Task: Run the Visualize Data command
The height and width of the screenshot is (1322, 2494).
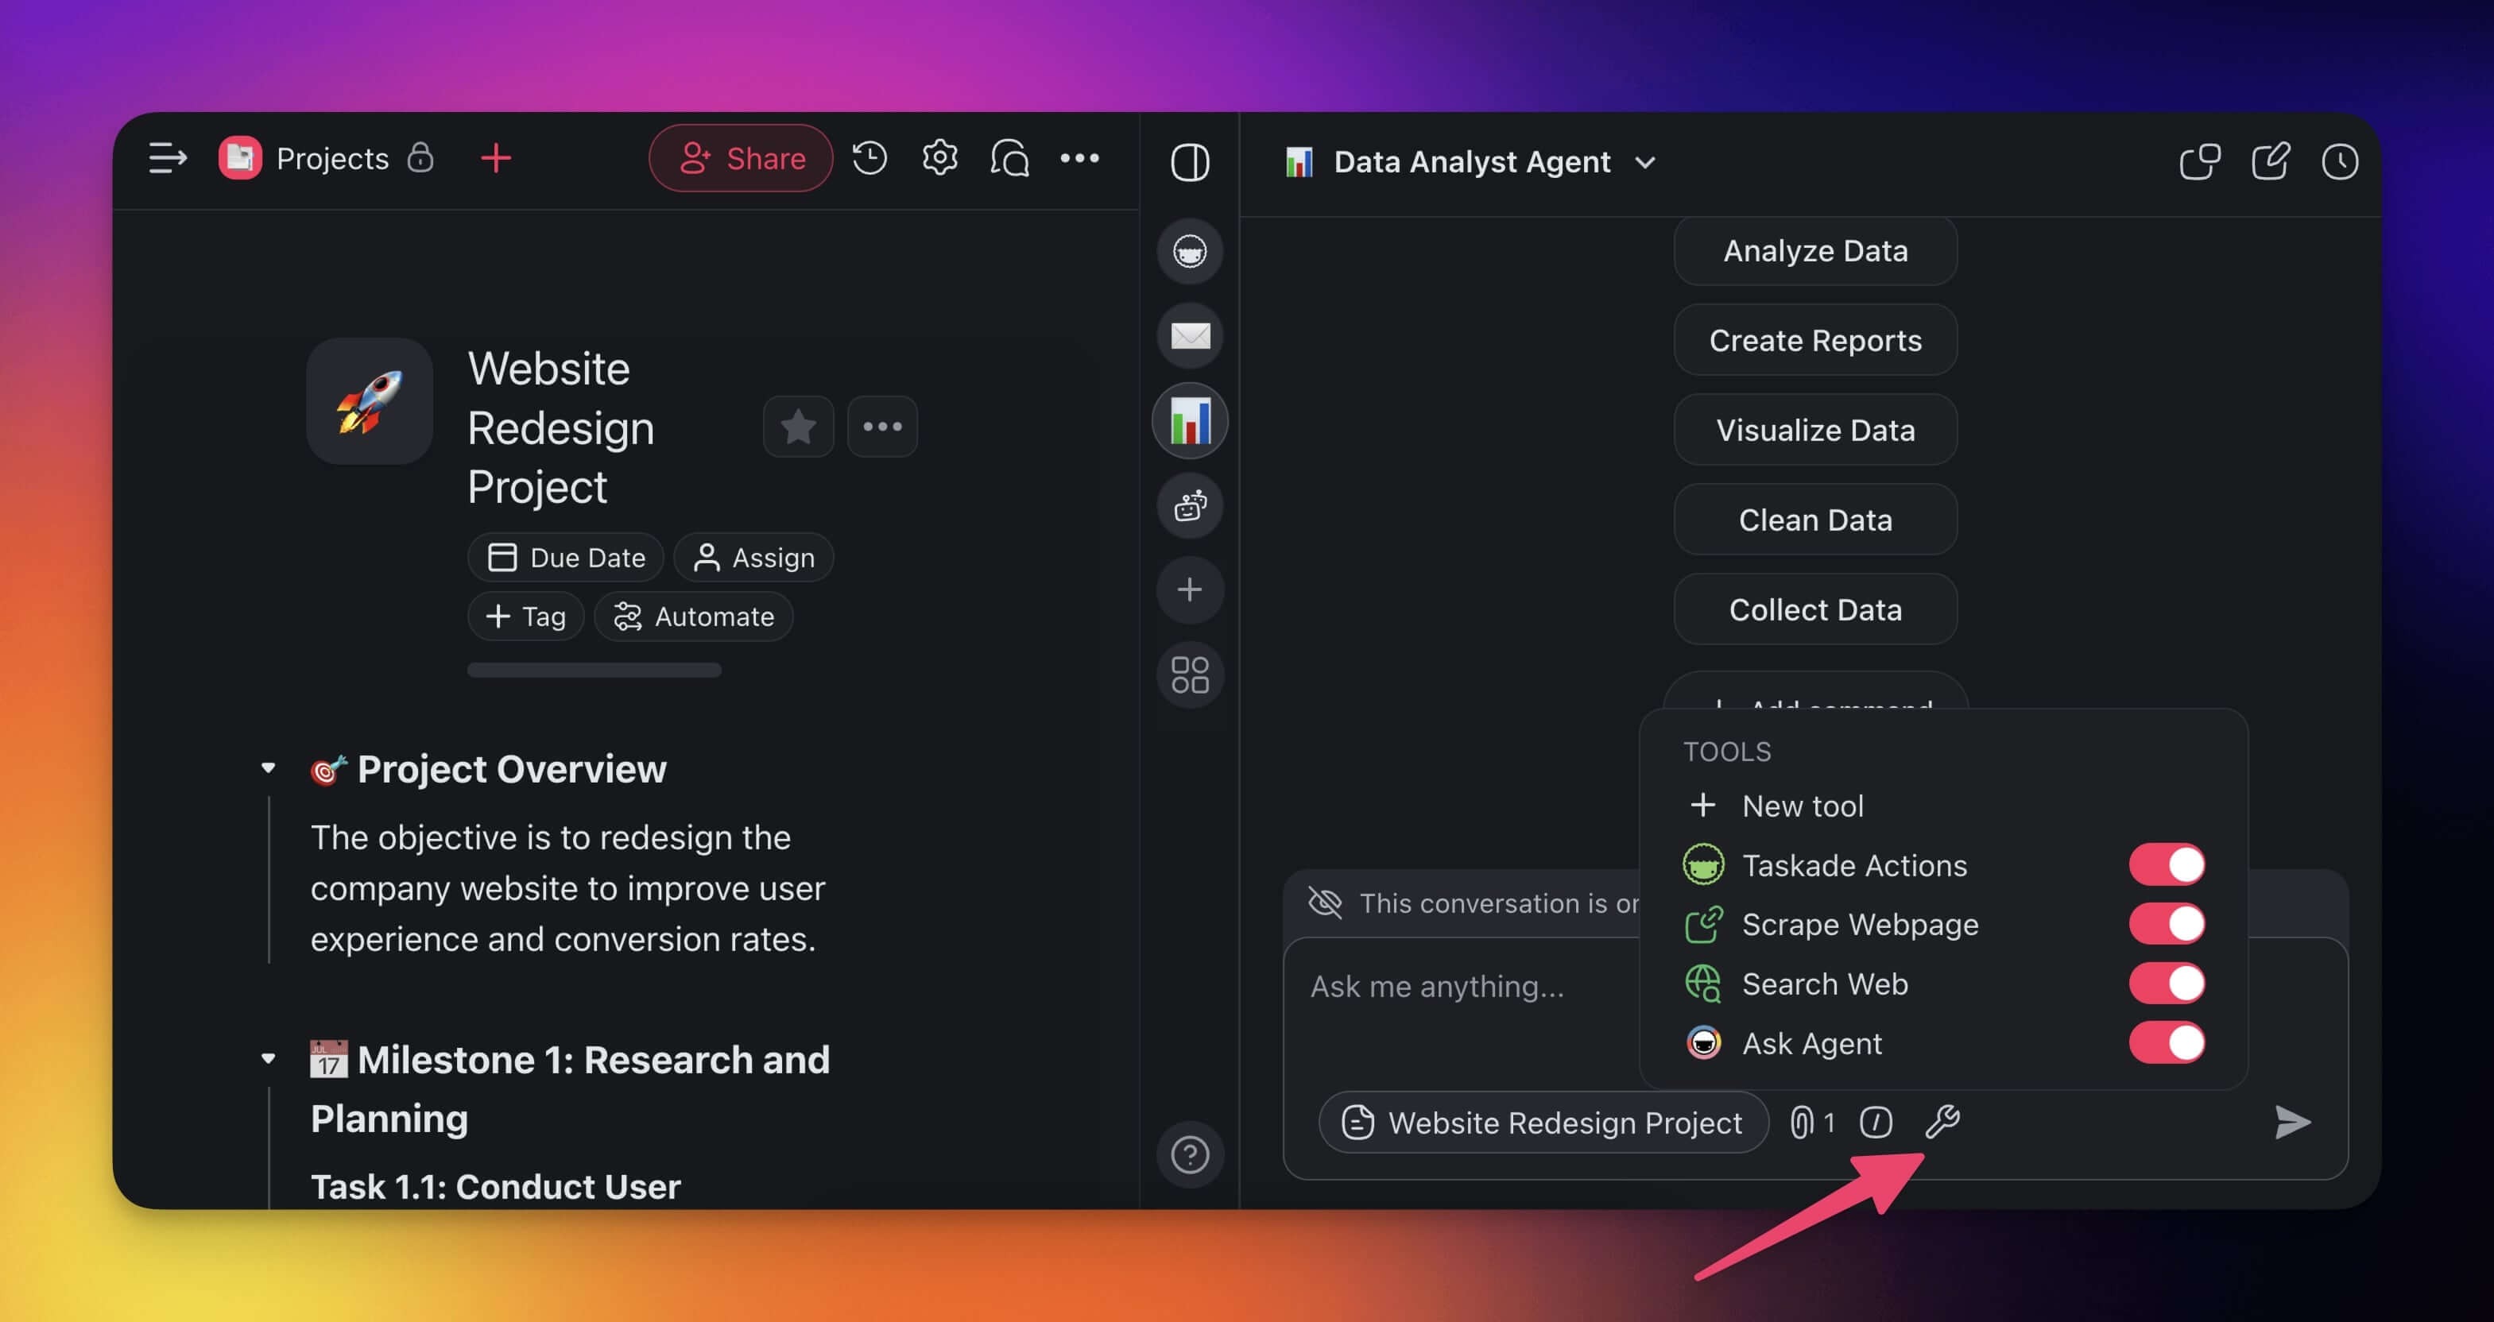Action: (x=1814, y=430)
